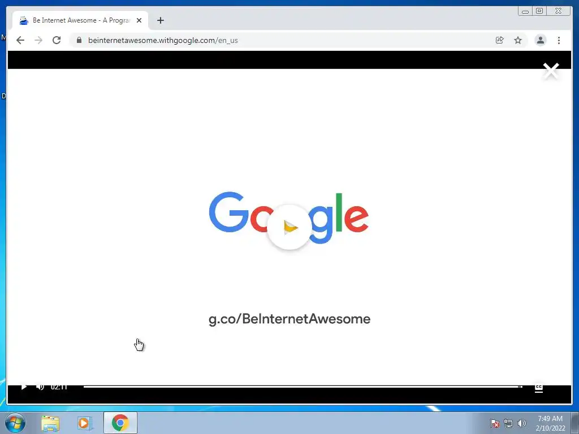Open the Chrome profile menu

tap(541, 40)
